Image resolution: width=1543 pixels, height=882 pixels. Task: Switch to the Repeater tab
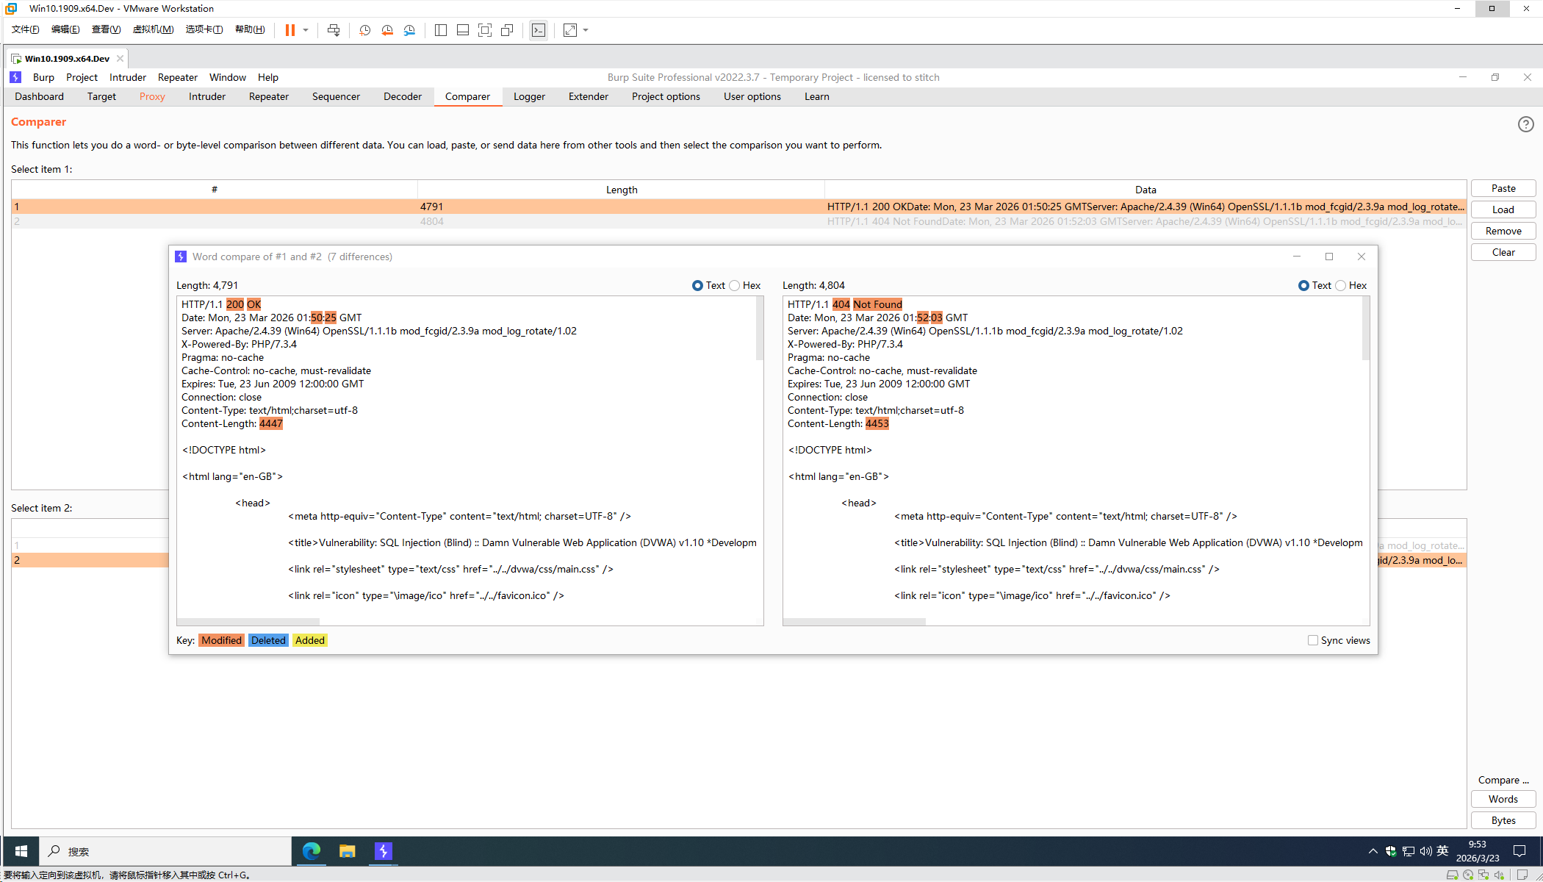[x=268, y=96]
